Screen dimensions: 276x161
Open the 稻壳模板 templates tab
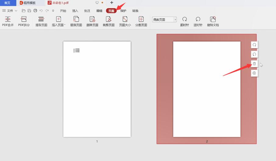click(30, 3)
